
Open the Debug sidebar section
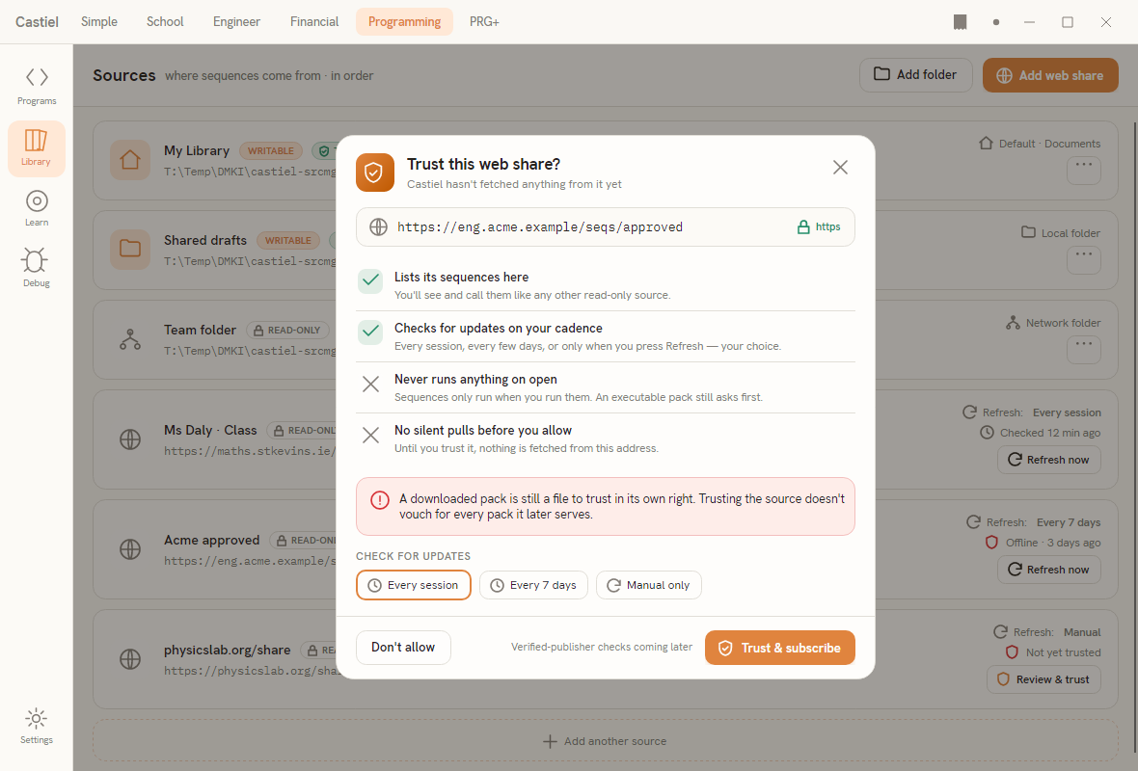[37, 268]
